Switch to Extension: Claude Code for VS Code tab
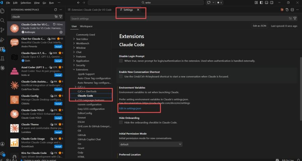This screenshot has width=302, height=161. [x=90, y=10]
